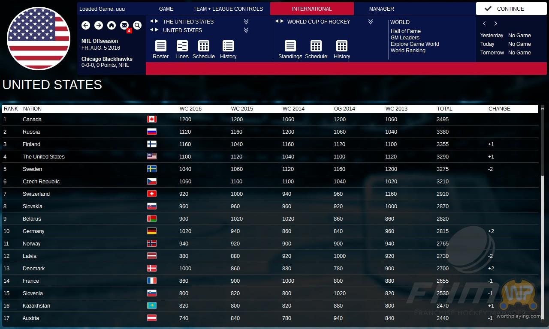
Task: Open the Team + League Controls tab
Action: [228, 9]
